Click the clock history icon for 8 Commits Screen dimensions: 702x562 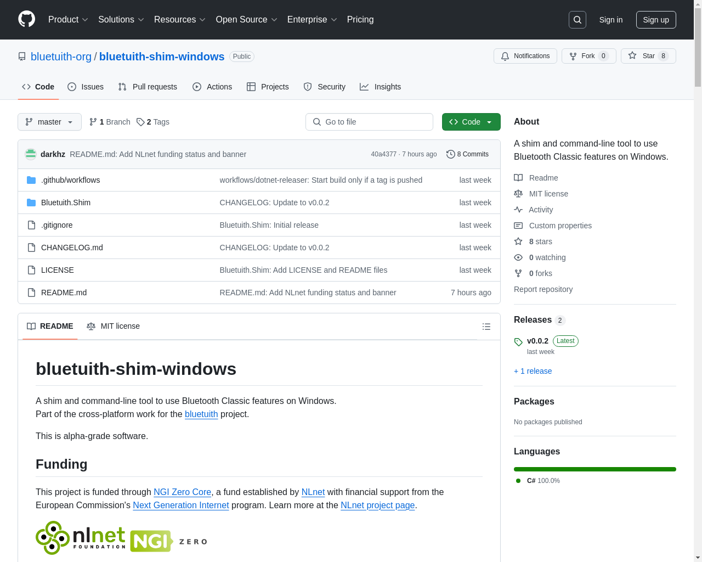coord(451,154)
